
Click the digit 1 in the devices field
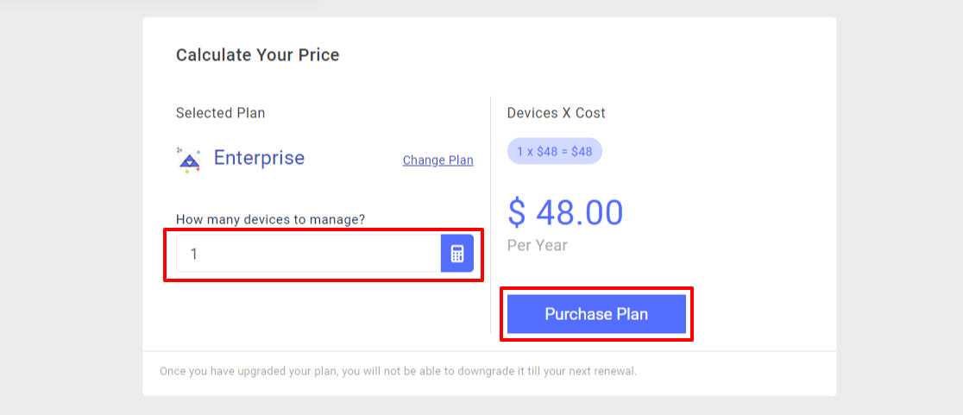[x=193, y=254]
